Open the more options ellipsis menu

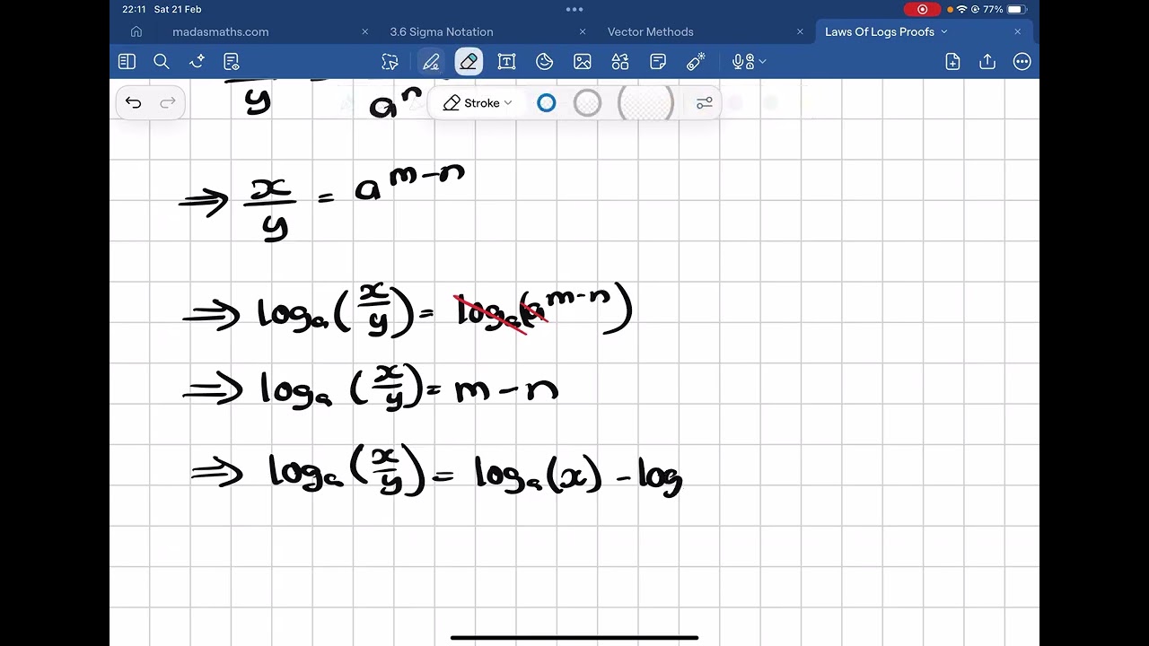coord(1022,62)
